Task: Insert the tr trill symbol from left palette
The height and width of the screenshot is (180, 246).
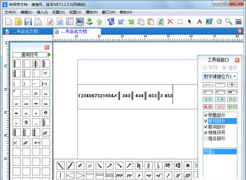Action: [36, 93]
